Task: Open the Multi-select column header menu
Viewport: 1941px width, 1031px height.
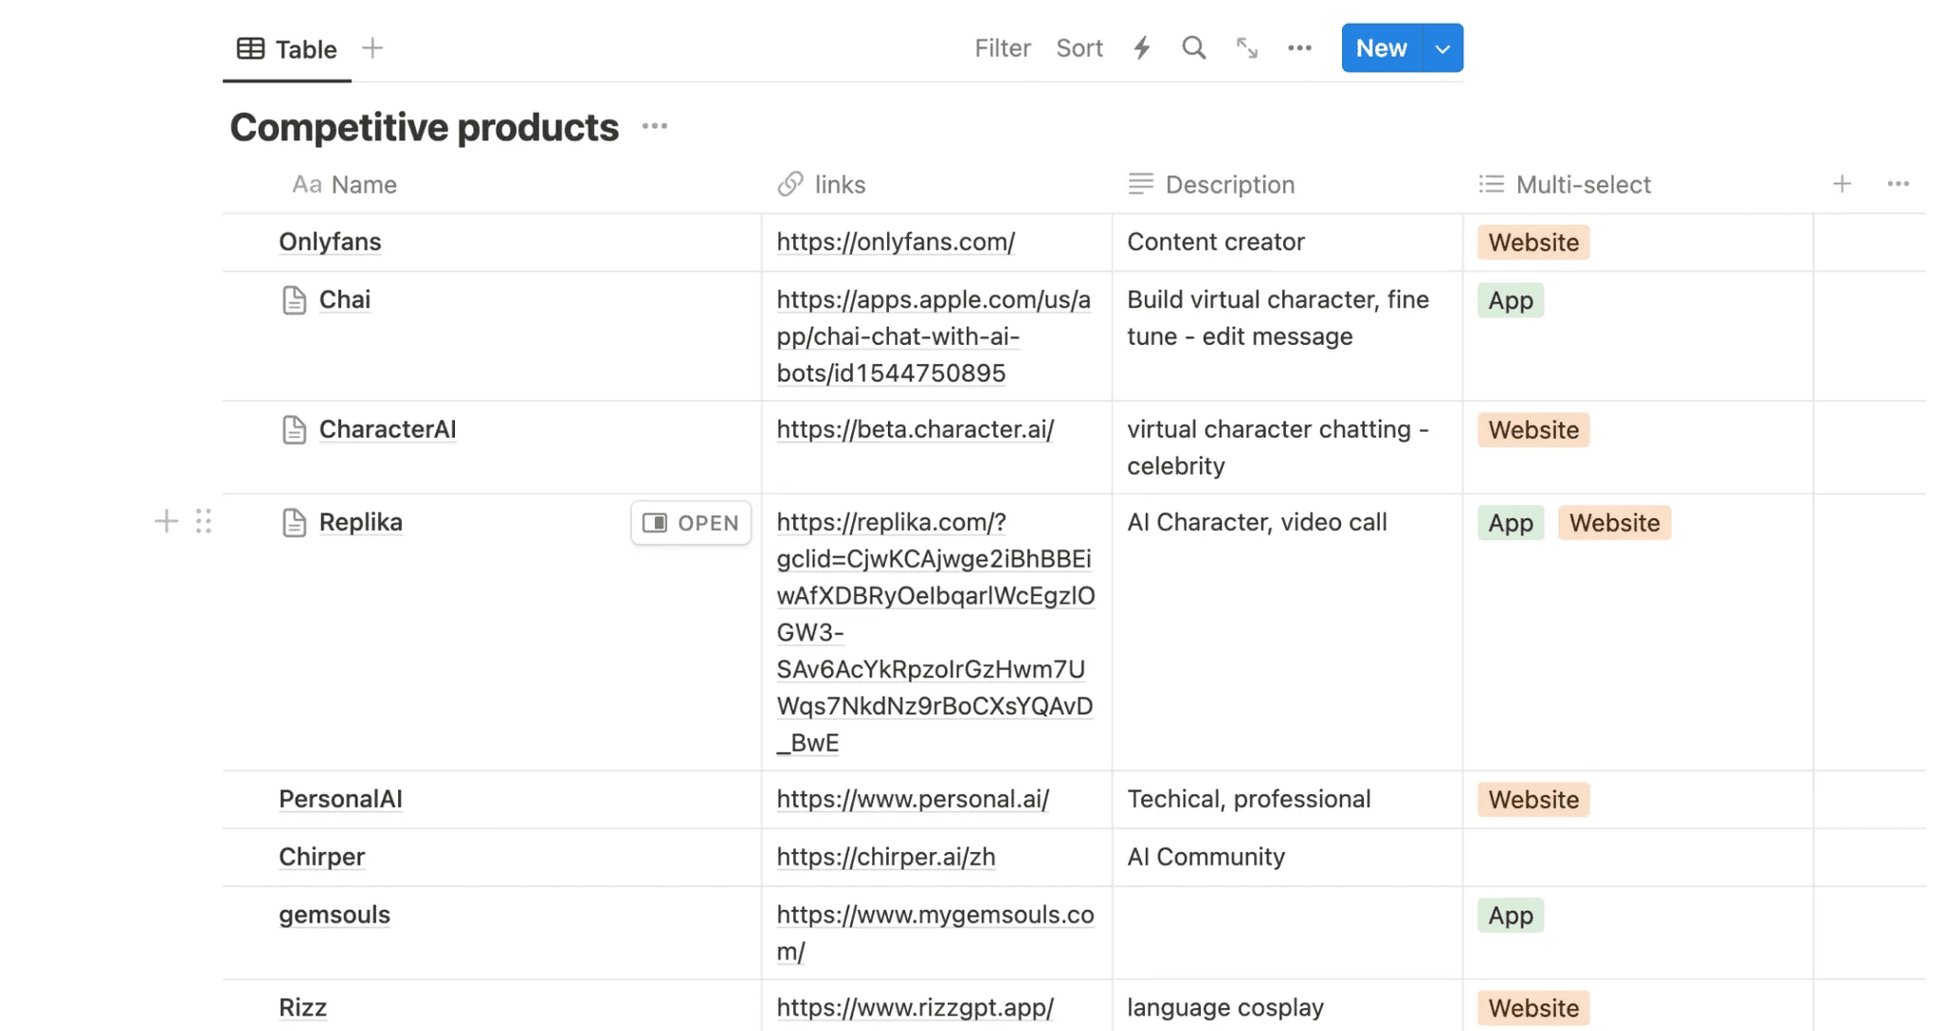Action: click(x=1582, y=185)
